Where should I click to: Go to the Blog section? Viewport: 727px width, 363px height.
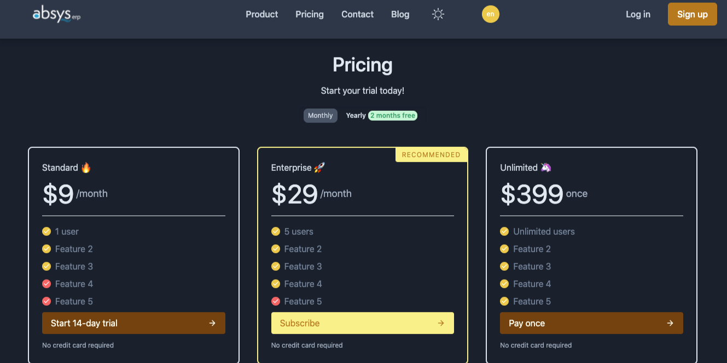click(x=400, y=14)
